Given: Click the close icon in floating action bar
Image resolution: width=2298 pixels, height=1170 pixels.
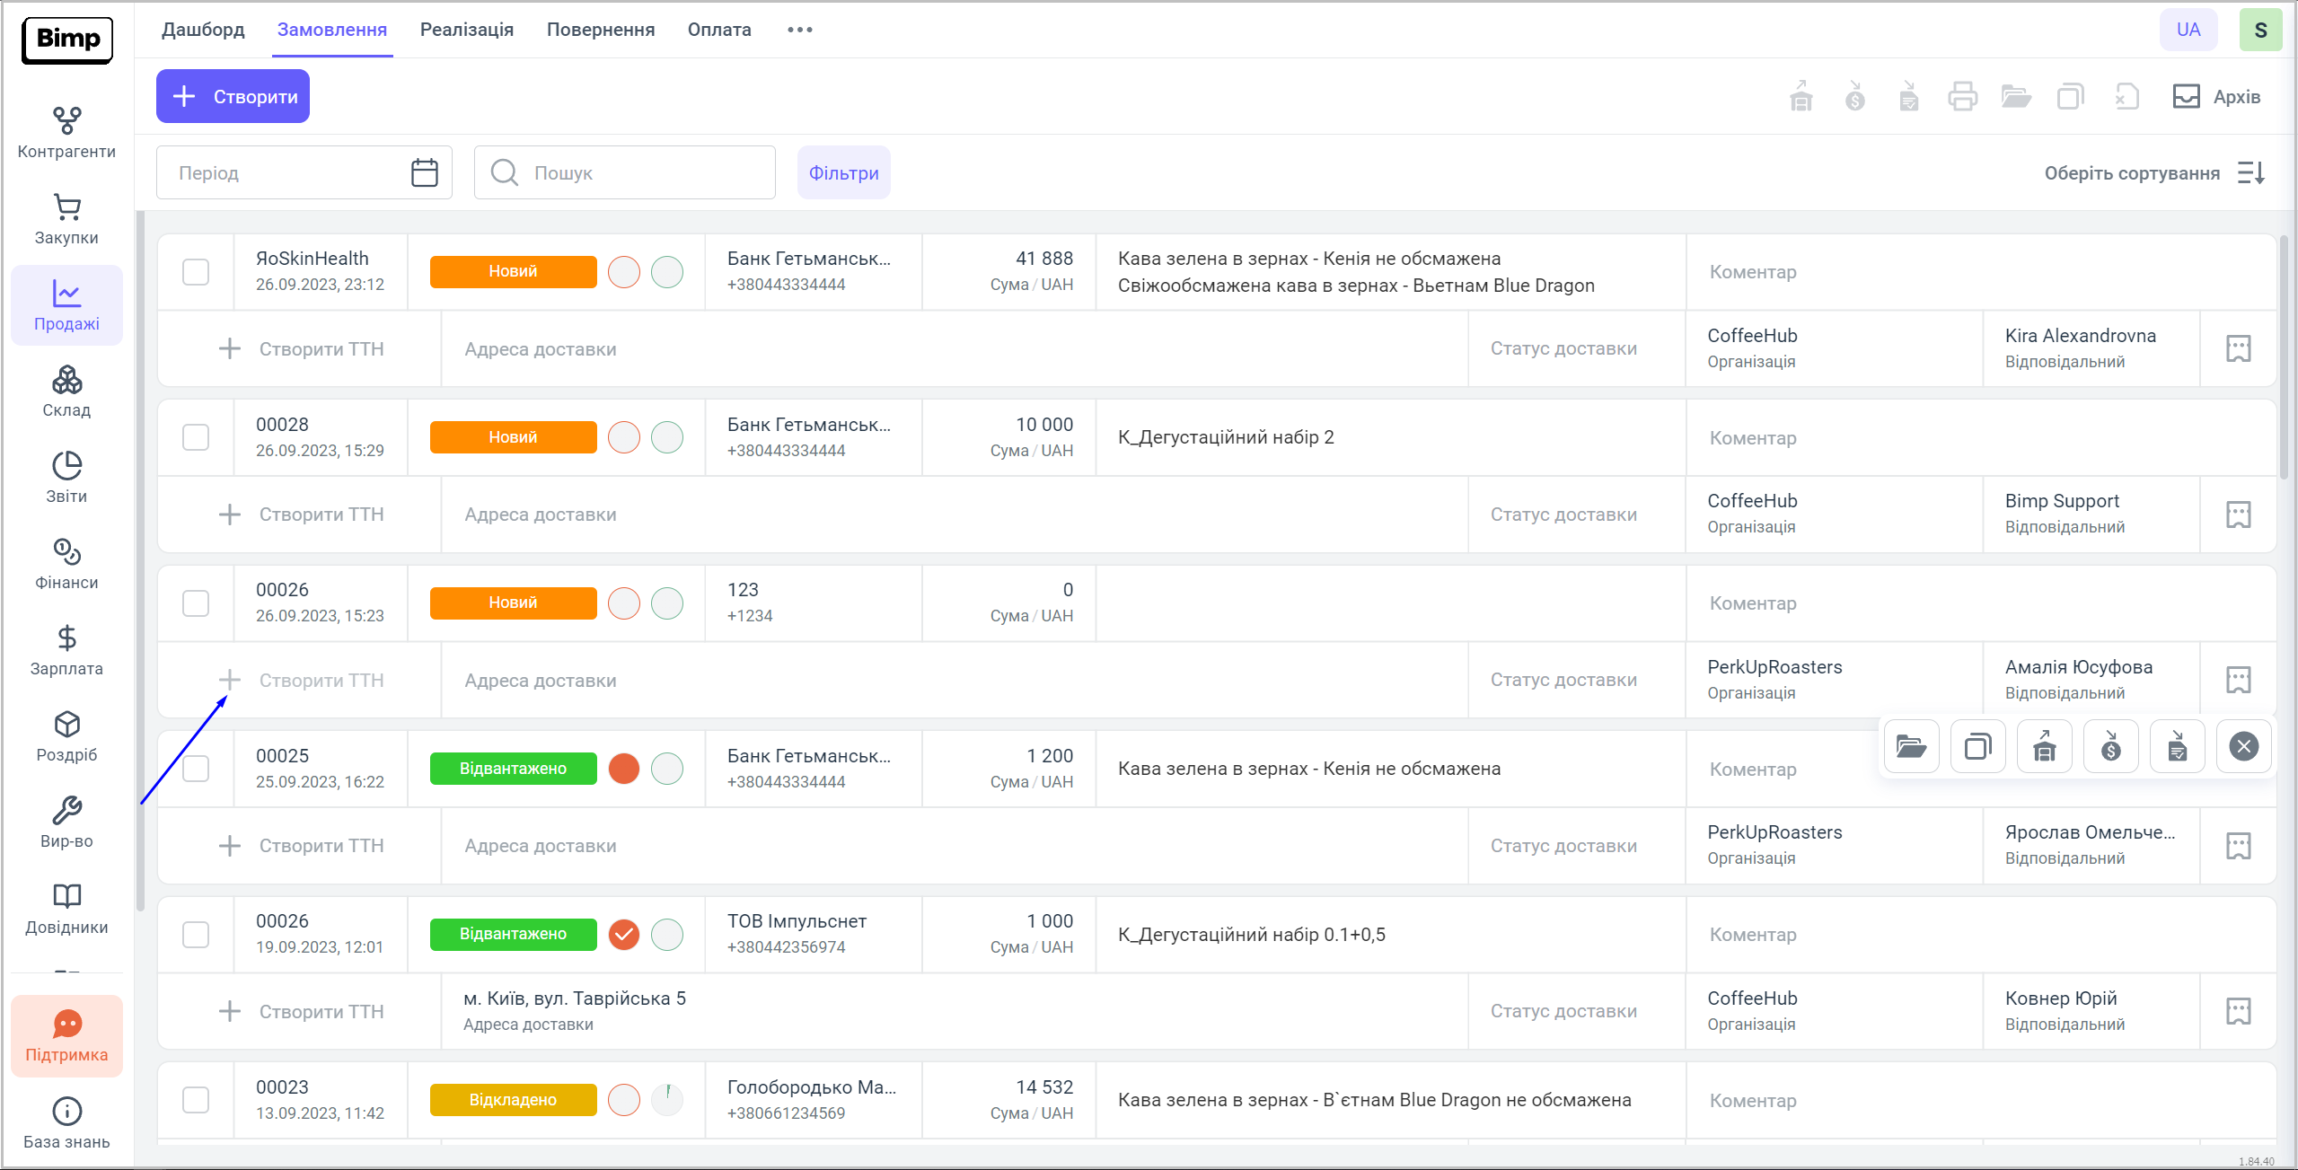Looking at the screenshot, I should (2243, 746).
